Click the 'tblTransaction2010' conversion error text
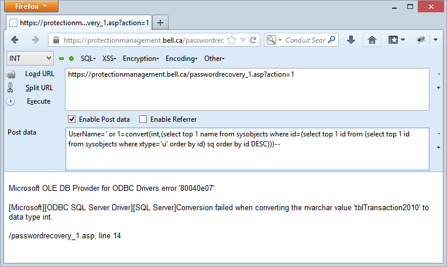This screenshot has width=447, height=267. (219, 212)
